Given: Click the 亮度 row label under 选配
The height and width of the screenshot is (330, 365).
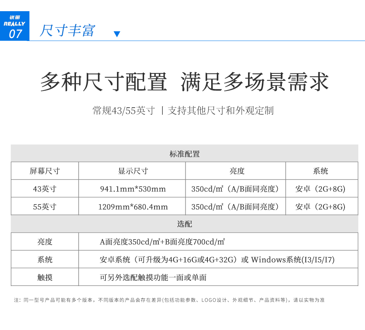Looking at the screenshot, I should (45, 242).
